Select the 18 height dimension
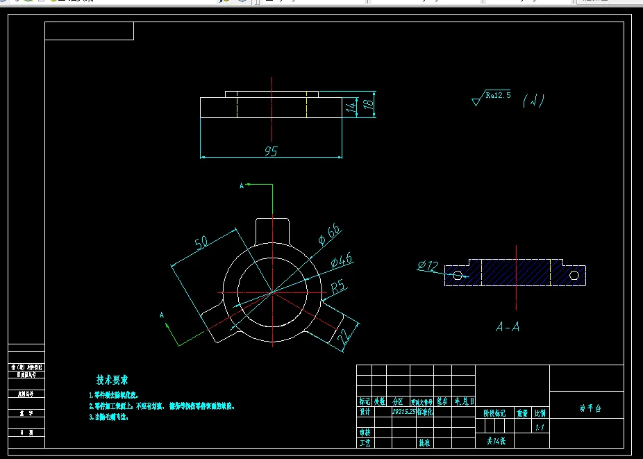The height and width of the screenshot is (459, 643). point(369,103)
